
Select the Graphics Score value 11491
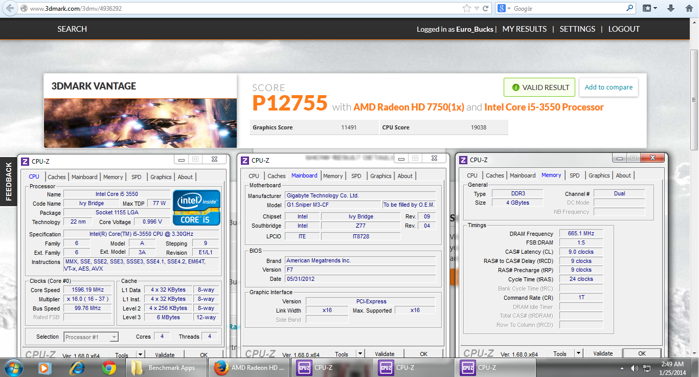click(349, 127)
